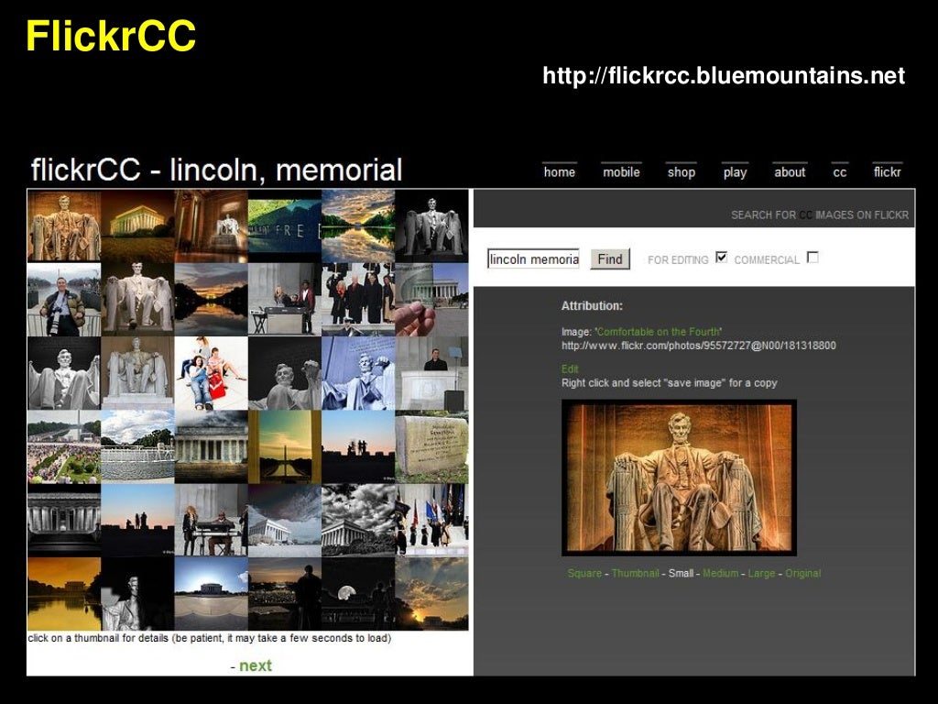Open first thumbnail of golden Lincoln statue
The width and height of the screenshot is (938, 704).
click(x=64, y=226)
